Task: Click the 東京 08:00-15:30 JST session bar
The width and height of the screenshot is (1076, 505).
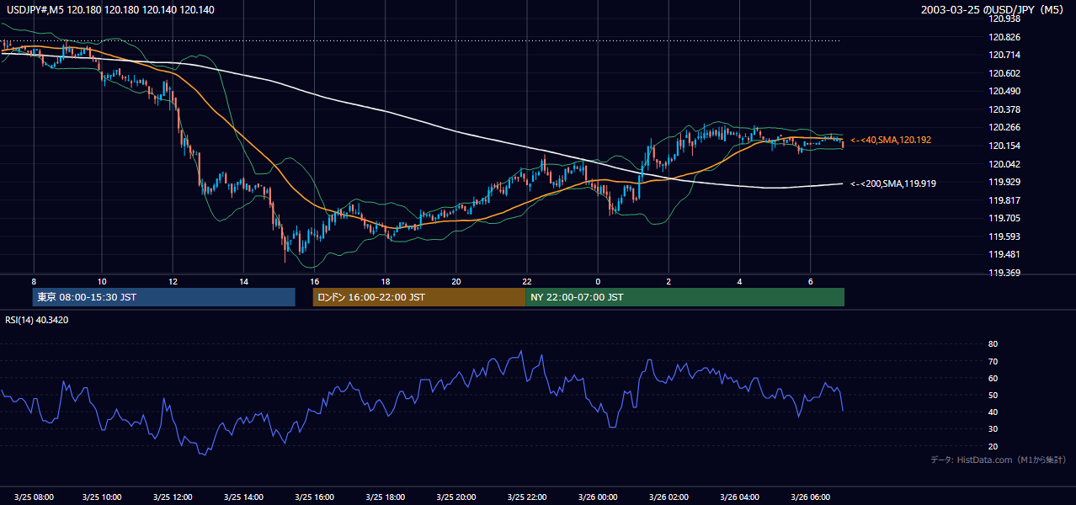Action: click(x=163, y=297)
